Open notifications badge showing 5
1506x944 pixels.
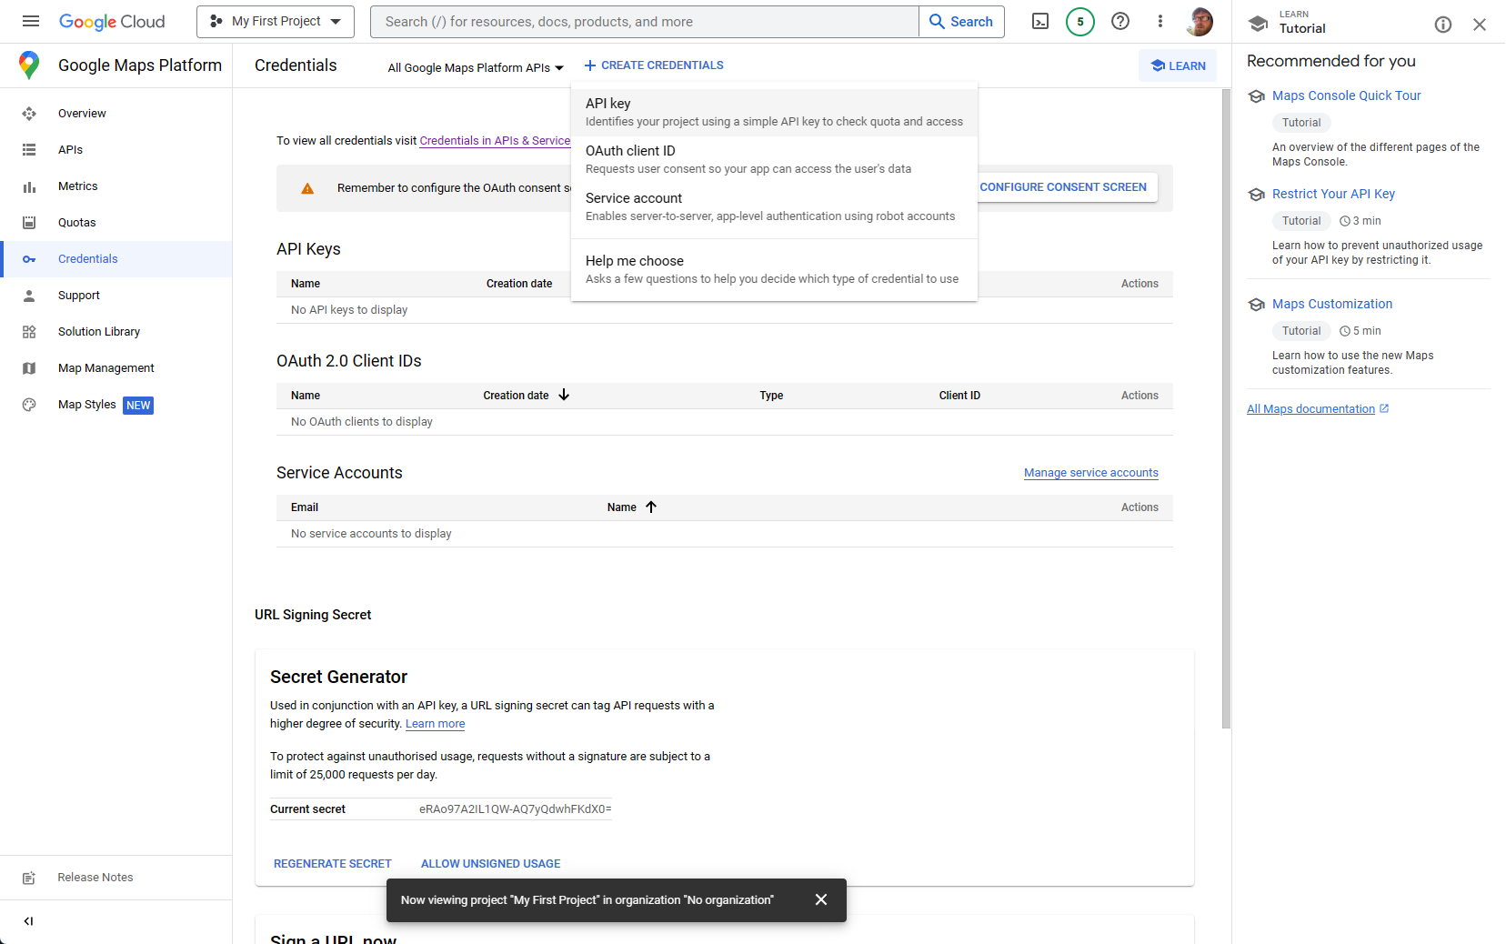(1080, 21)
